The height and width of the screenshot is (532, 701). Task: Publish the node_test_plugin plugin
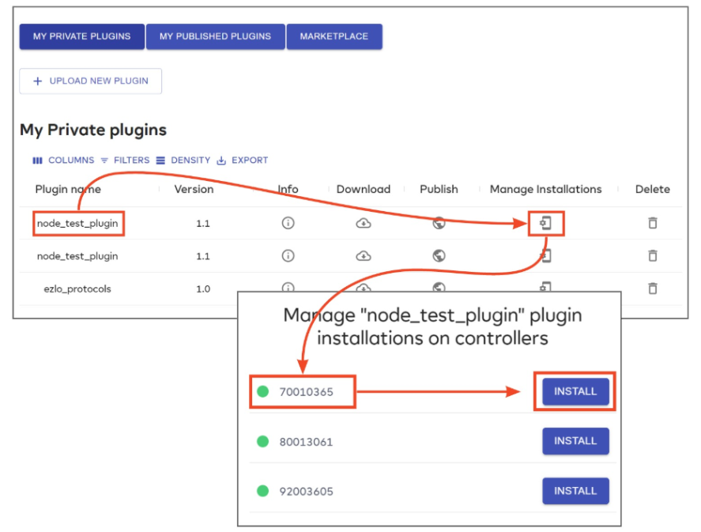tap(439, 223)
